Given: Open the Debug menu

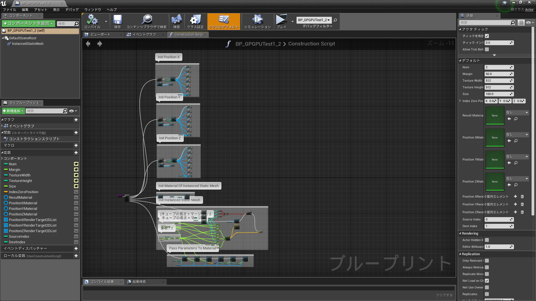Looking at the screenshot, I should 72,9.
